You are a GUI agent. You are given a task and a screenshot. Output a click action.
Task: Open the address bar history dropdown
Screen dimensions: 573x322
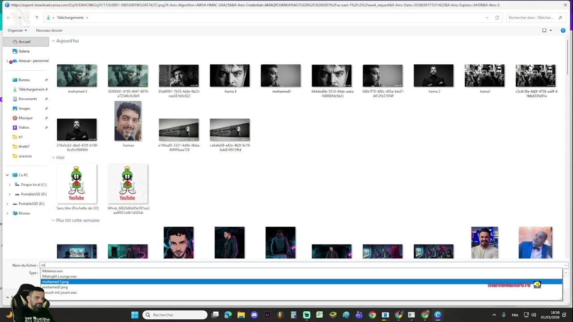click(487, 17)
